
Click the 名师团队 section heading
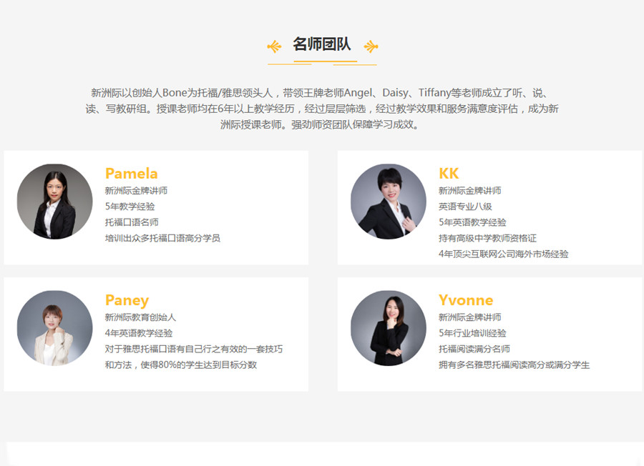pos(322,44)
